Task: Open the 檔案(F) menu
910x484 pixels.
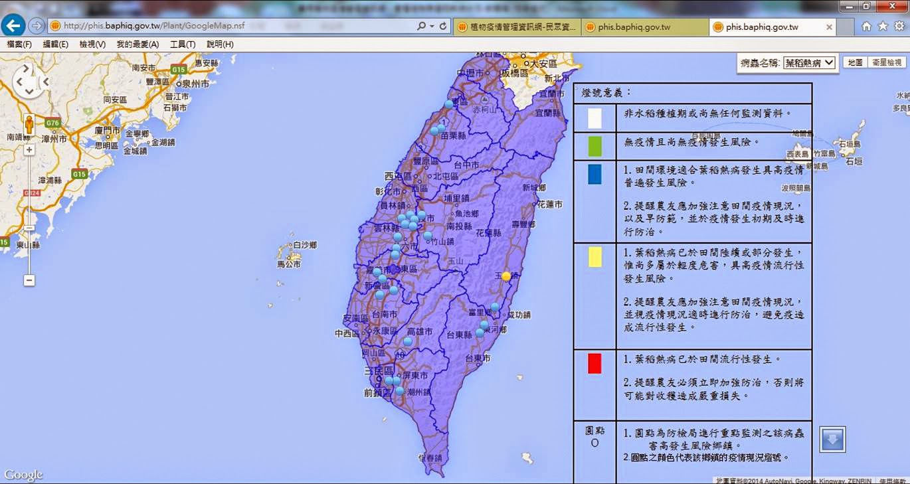Action: [19, 44]
